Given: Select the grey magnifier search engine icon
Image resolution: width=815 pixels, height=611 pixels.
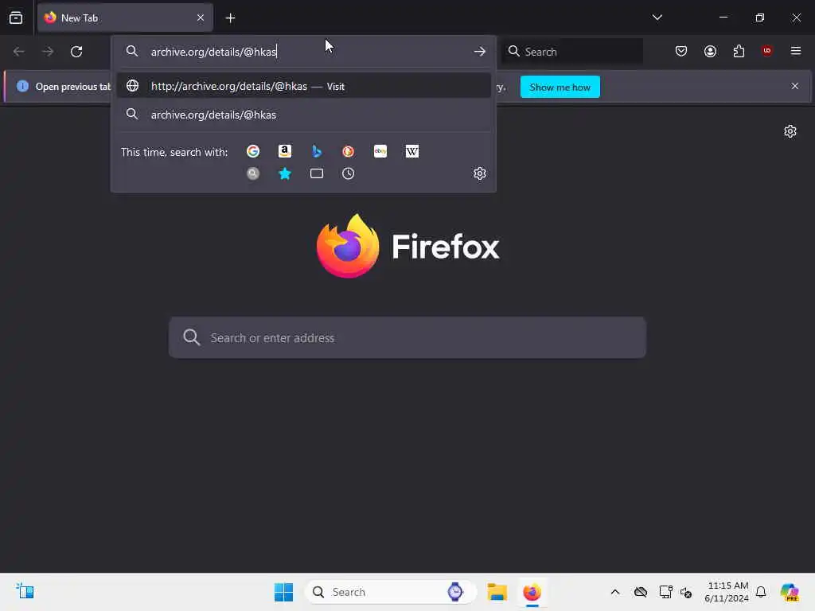Looking at the screenshot, I should tap(253, 173).
